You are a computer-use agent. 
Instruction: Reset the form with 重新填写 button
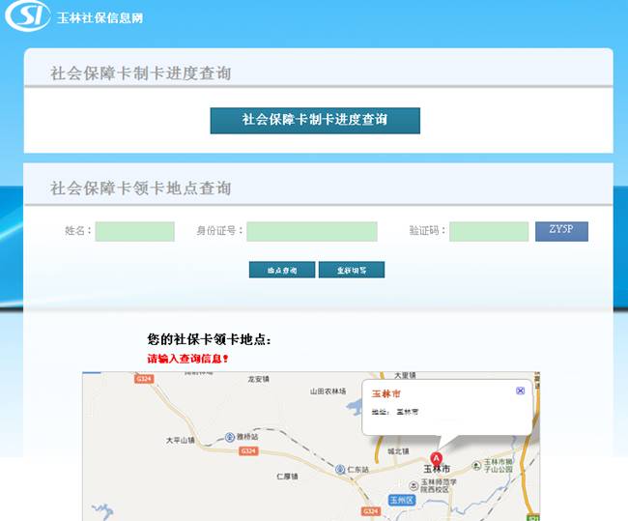click(352, 270)
